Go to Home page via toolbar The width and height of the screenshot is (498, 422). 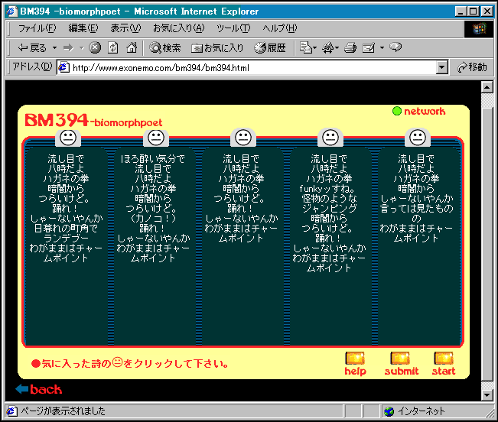[x=131, y=47]
